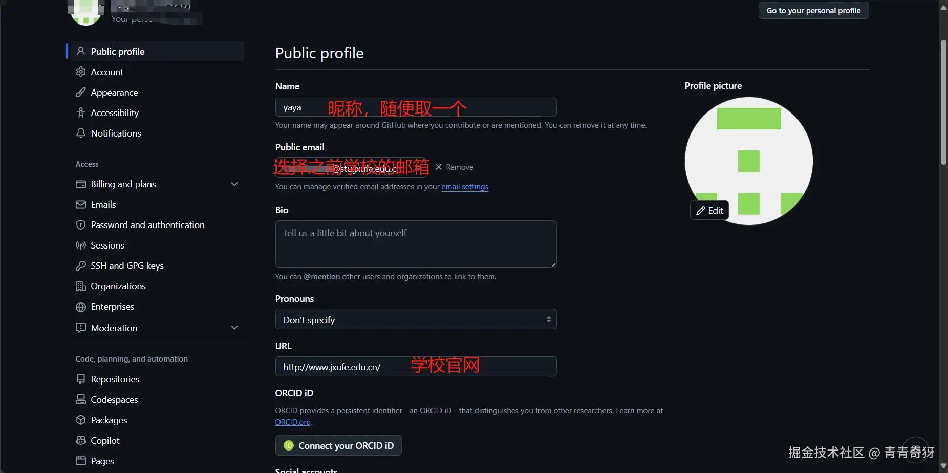Select the Enterprises globe icon
The image size is (948, 473).
80,307
